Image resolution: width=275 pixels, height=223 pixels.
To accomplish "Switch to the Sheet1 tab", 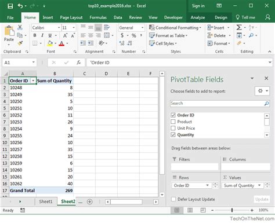I will pos(46,202).
